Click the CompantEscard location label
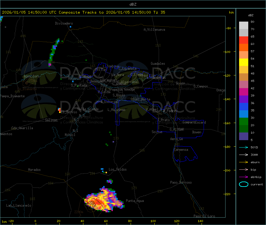This screenshot has width=266, height=225. 194,122
